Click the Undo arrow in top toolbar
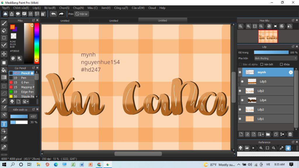The image size is (299, 168). (x=53, y=14)
